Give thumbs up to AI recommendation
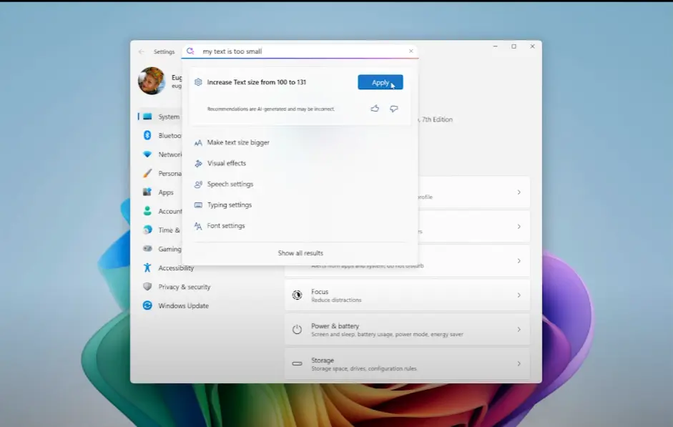 coord(375,109)
